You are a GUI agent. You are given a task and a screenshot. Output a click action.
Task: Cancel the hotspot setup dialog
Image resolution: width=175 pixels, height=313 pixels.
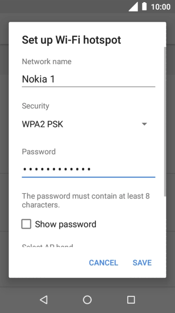pos(103,263)
